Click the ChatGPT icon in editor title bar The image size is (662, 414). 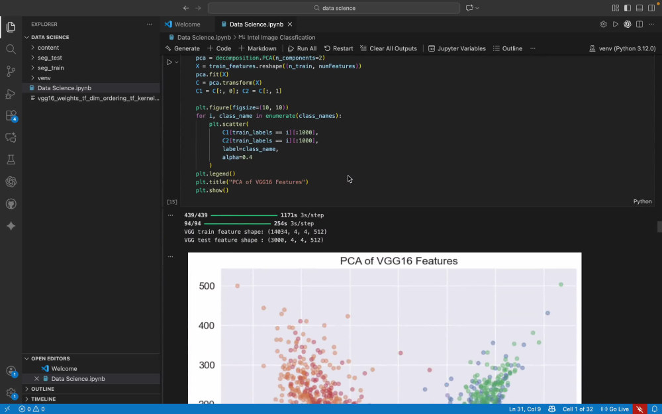tap(628, 25)
